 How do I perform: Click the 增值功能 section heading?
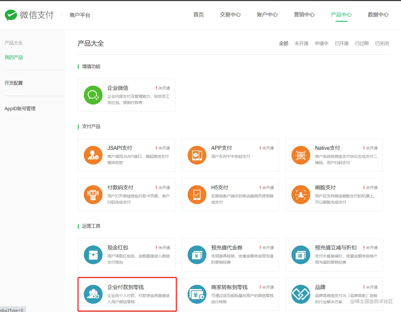[91, 66]
